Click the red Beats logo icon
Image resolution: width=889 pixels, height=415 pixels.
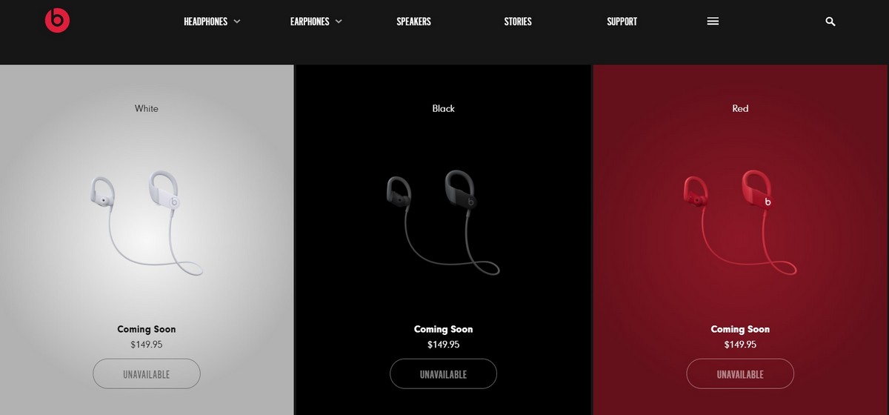click(x=57, y=21)
